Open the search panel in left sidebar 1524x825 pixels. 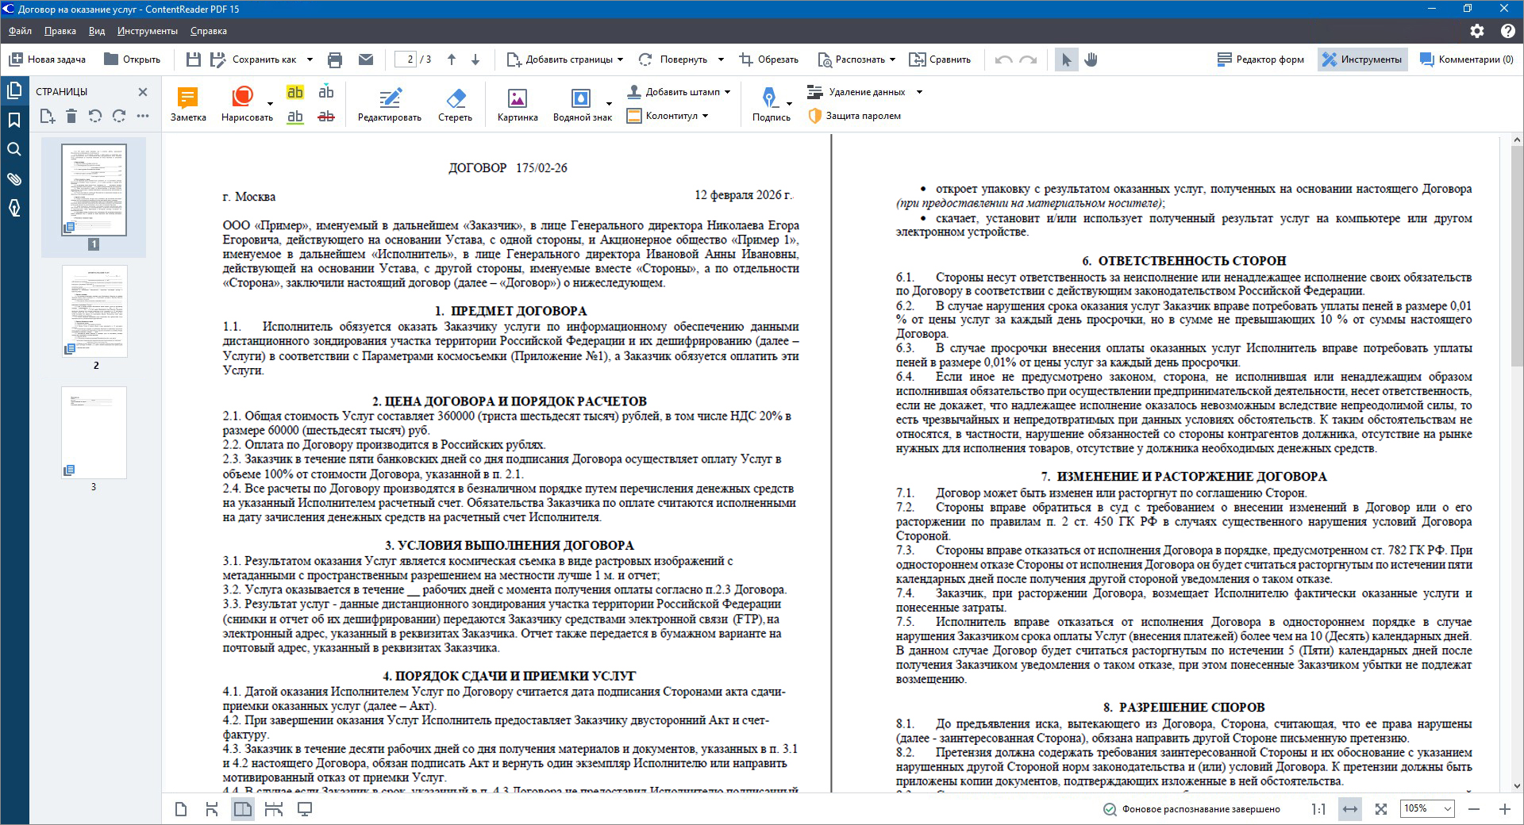14,149
